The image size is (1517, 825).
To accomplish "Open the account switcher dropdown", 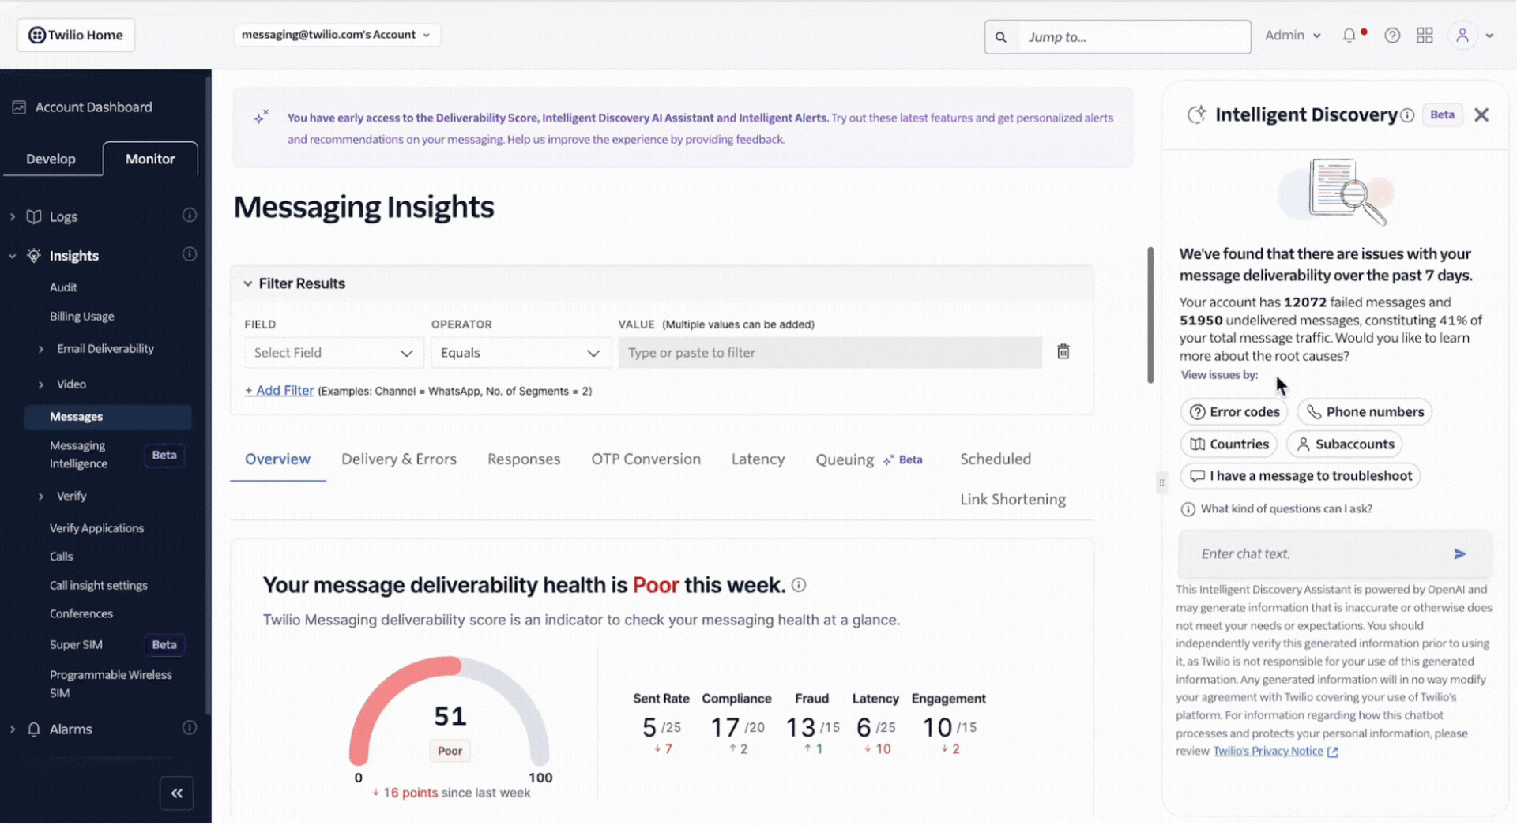I will point(337,35).
